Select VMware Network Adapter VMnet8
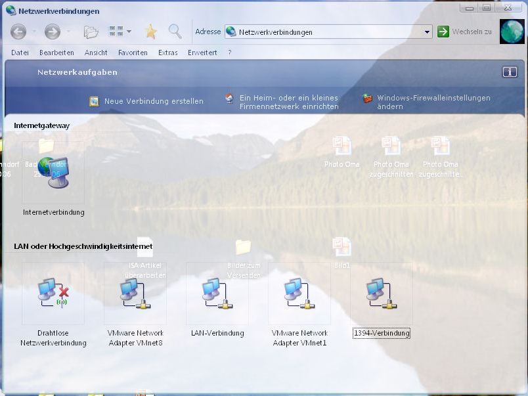Viewport: 528px width, 396px height. tap(135, 293)
